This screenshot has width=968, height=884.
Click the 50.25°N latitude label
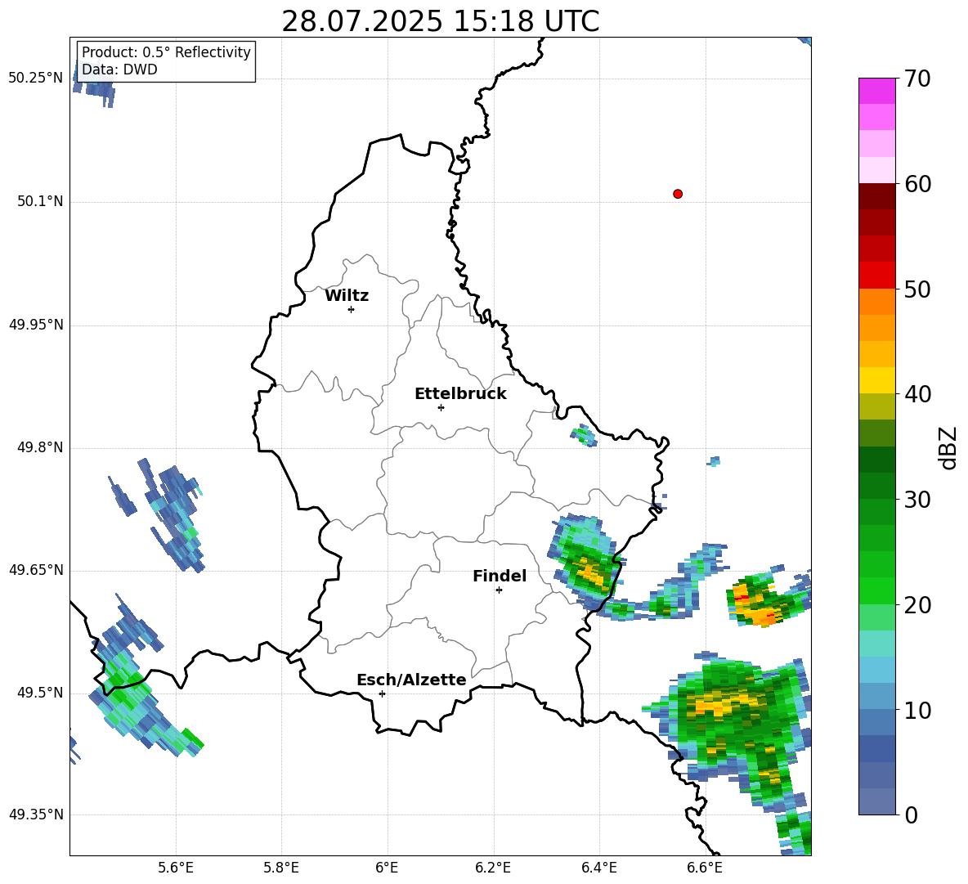[36, 79]
